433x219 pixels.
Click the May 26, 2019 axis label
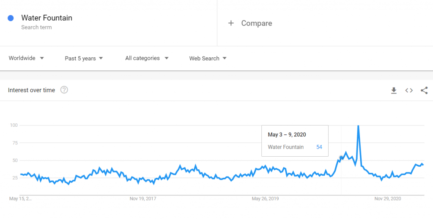(266, 199)
